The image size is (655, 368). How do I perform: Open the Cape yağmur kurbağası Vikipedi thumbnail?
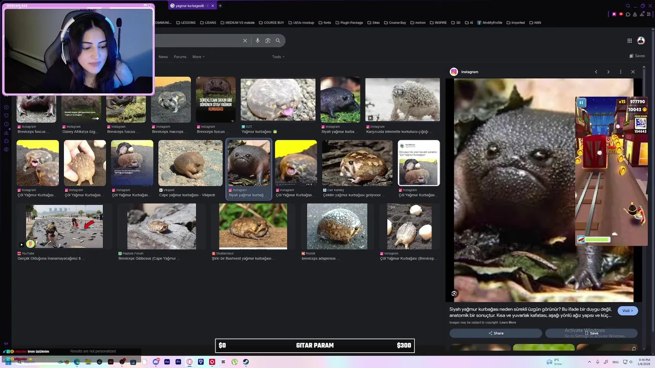click(190, 163)
